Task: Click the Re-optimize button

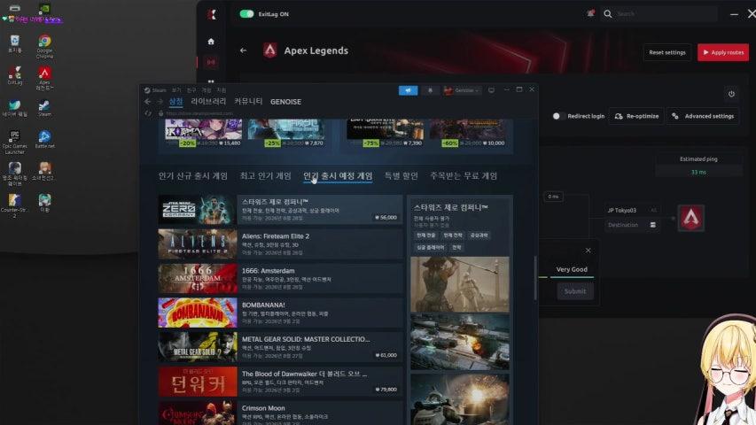Action: click(x=636, y=116)
